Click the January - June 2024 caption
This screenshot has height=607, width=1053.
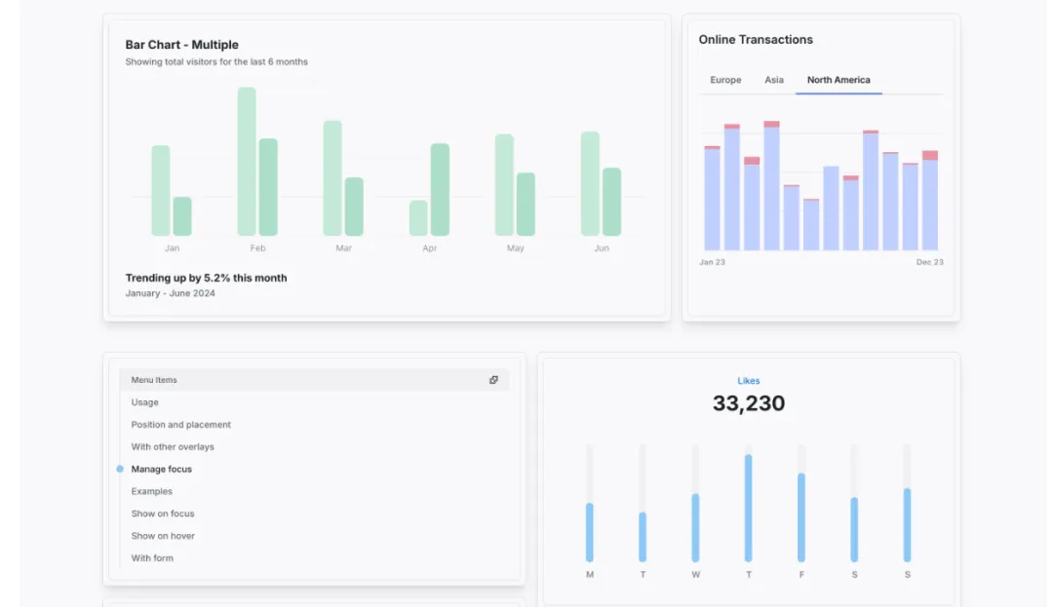pos(170,293)
